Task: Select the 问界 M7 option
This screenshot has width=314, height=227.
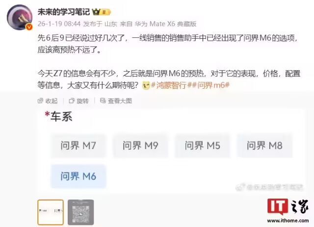Action: pos(78,146)
